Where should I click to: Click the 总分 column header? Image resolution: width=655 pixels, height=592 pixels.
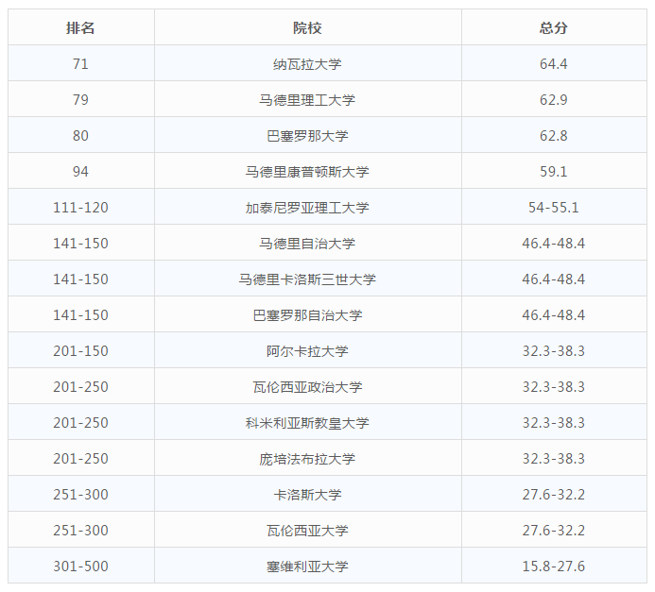tap(554, 28)
